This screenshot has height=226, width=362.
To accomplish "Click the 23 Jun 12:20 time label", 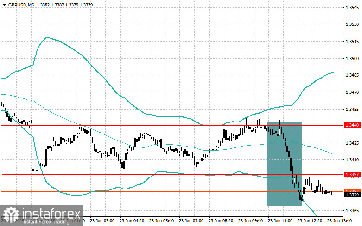I will tap(310, 221).
